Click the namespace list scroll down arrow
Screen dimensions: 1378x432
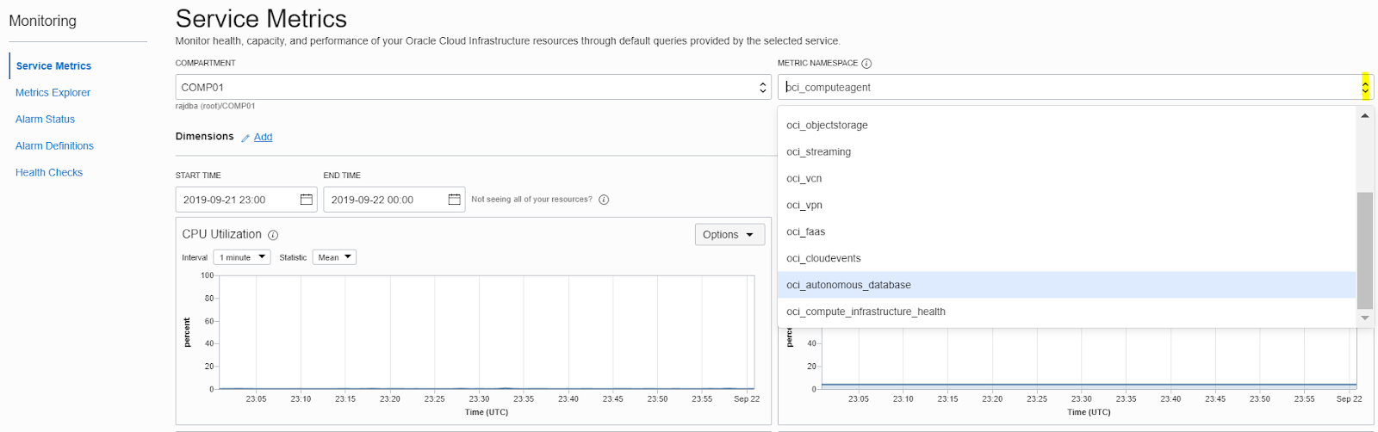(x=1365, y=318)
